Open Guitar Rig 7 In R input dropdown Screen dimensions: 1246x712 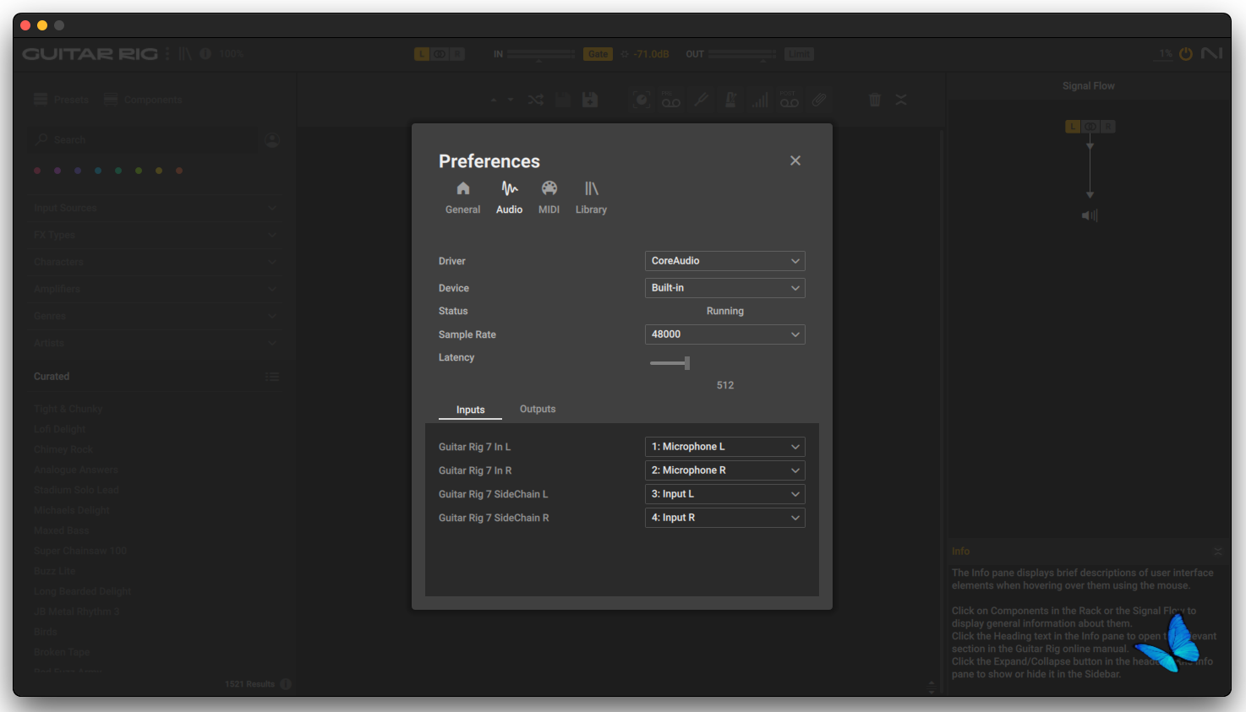(x=724, y=470)
